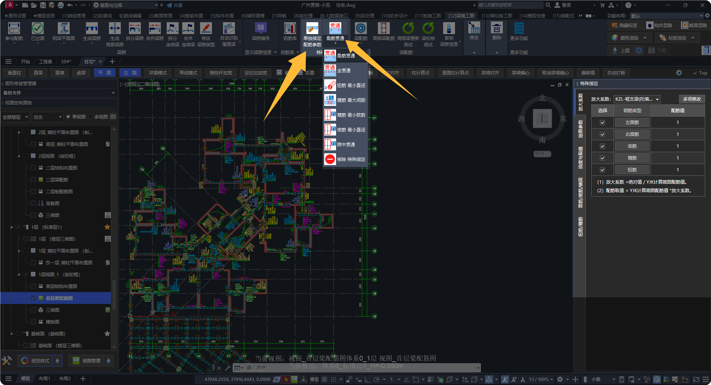Click the 删除 trash icon

coord(496,29)
